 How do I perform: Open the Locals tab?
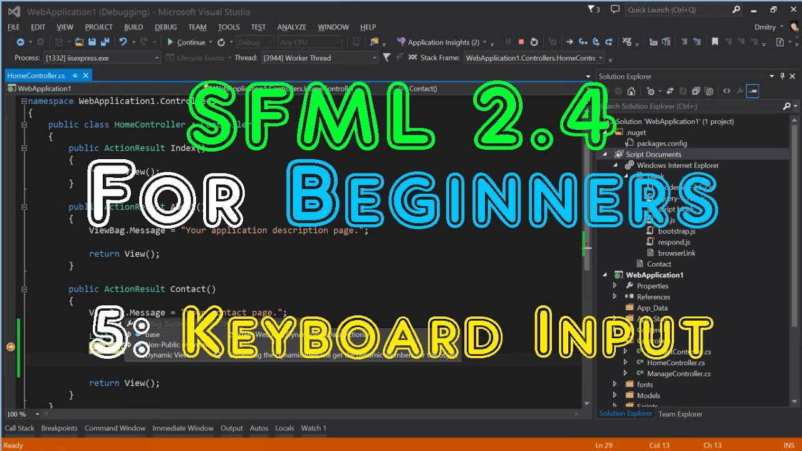[x=284, y=428]
